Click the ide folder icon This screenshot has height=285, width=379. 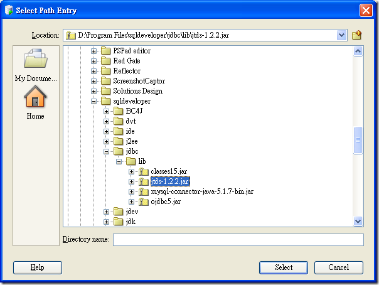tap(119, 131)
